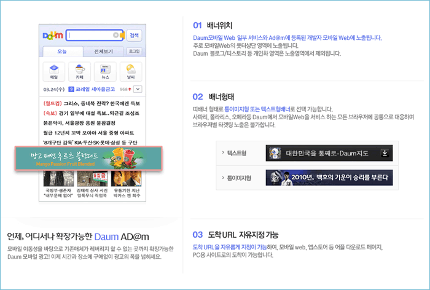Switch to the 전체보기 tab

point(103,52)
